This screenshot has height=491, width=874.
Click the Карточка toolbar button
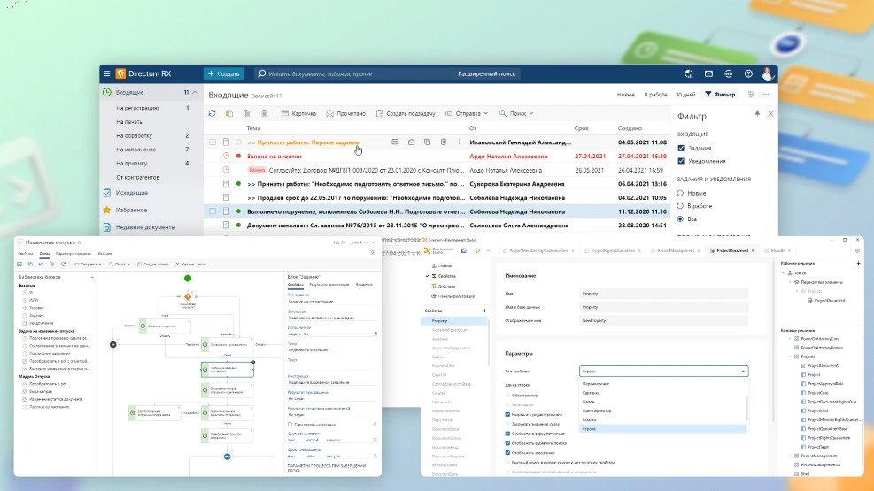click(298, 113)
